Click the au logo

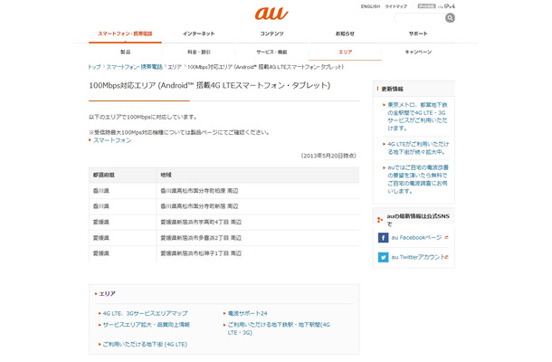[x=271, y=14]
